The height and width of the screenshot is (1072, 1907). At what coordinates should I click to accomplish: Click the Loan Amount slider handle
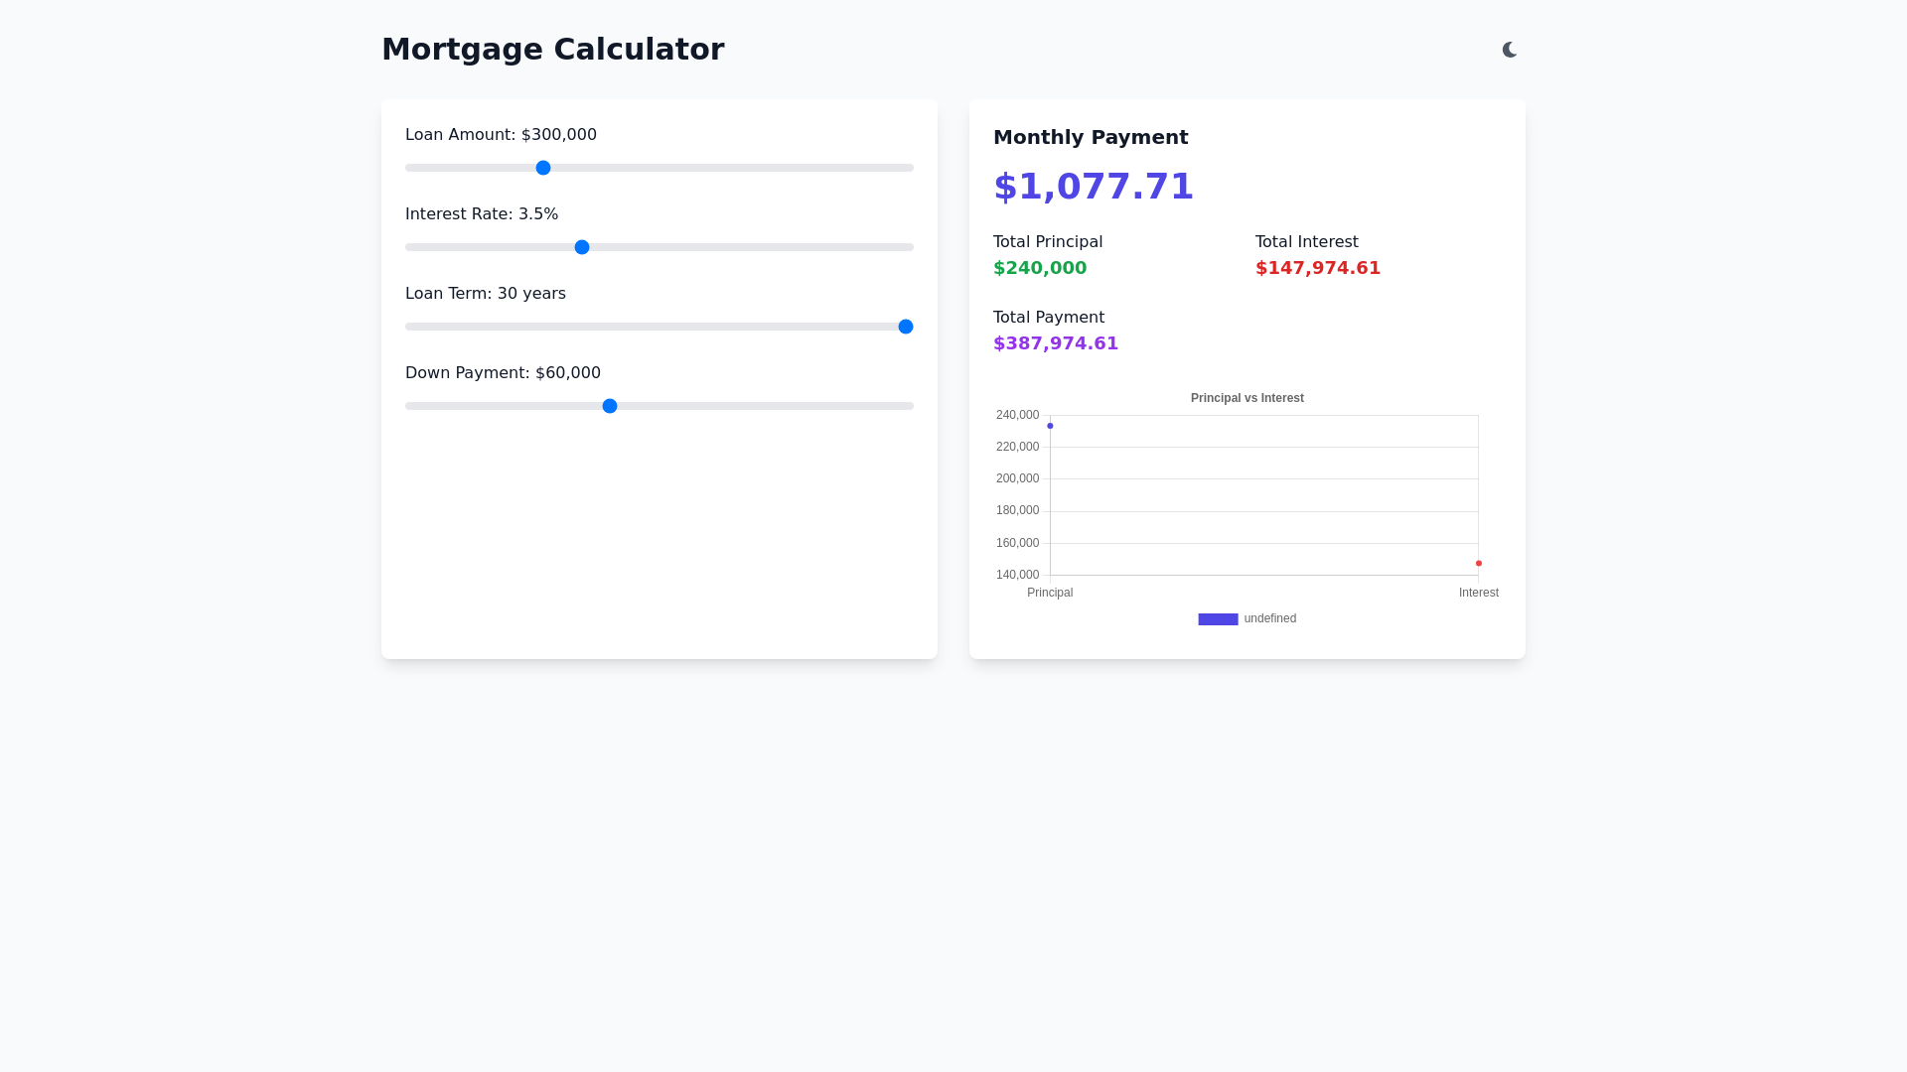click(543, 168)
